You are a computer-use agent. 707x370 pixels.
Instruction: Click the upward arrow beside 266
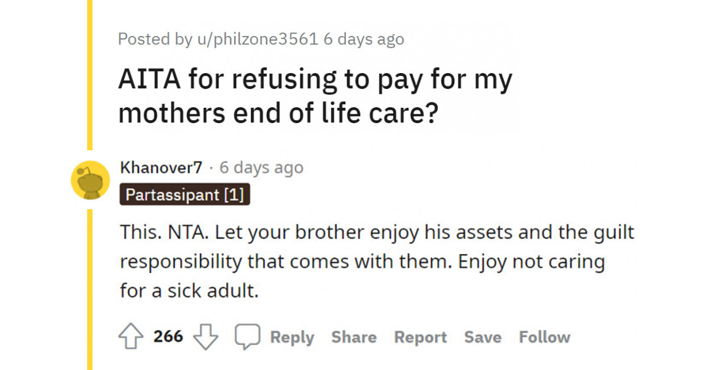(130, 336)
